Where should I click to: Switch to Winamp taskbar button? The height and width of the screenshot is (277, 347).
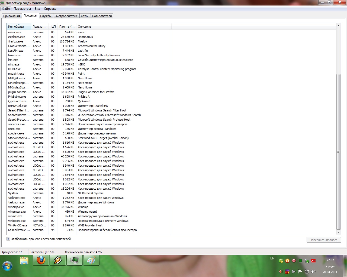pyautogui.click(x=58, y=260)
